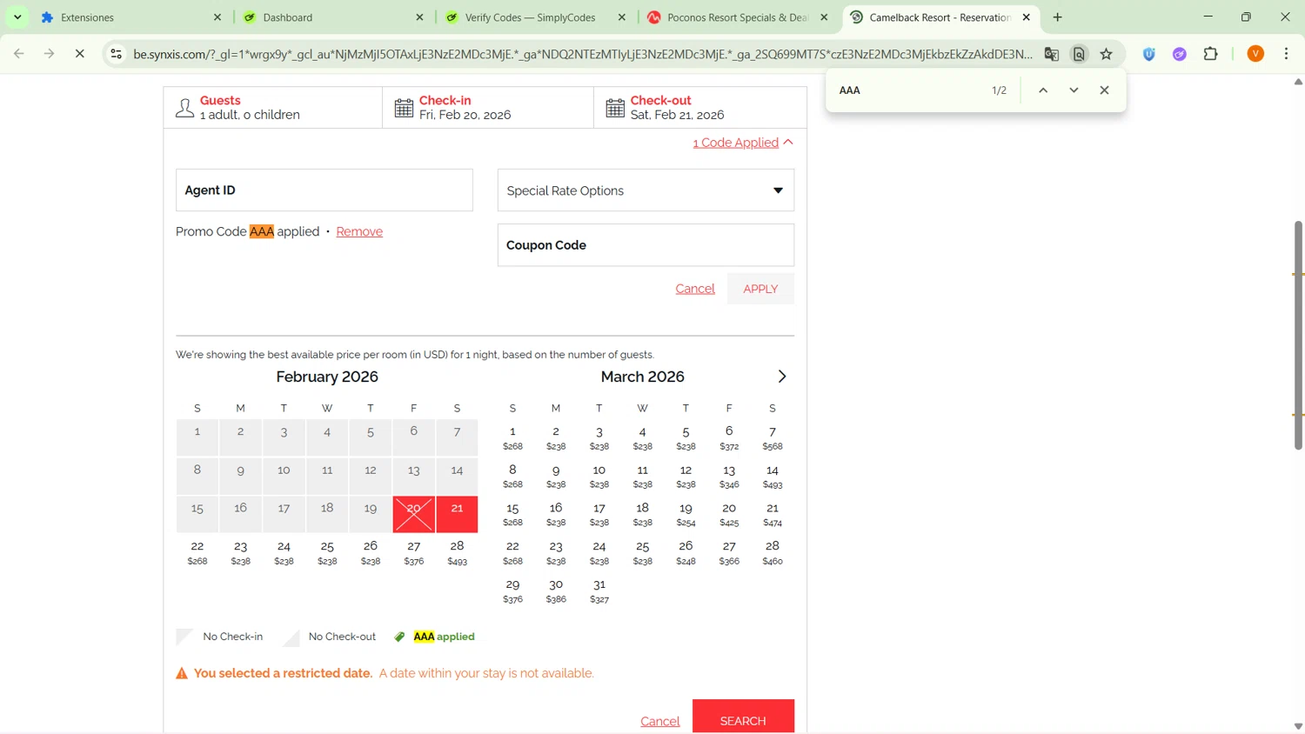Viewport: 1305px width, 734px height.
Task: Click the synxis URL address bar
Action: pyautogui.click(x=583, y=54)
